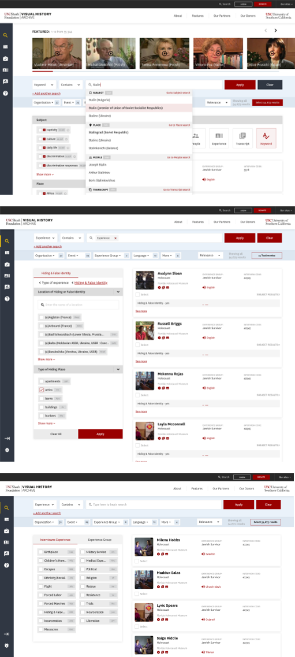
Task: Select the Transcript search type icon tile
Action: [242, 138]
